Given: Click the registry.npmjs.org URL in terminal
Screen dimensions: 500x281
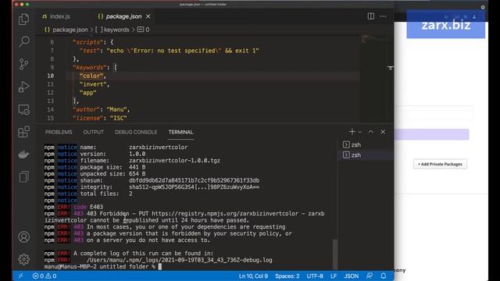Looking at the screenshot, I should pos(225,214).
